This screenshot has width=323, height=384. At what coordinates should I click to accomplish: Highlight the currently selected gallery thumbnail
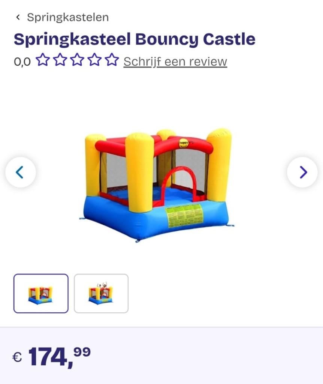click(x=40, y=294)
